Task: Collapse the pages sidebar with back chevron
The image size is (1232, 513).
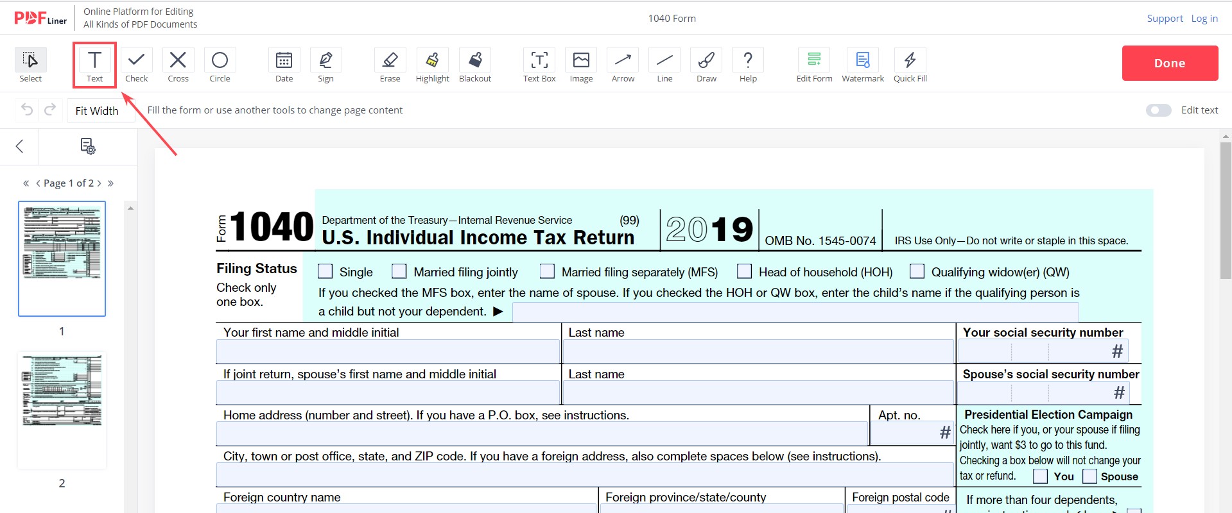Action: click(19, 146)
